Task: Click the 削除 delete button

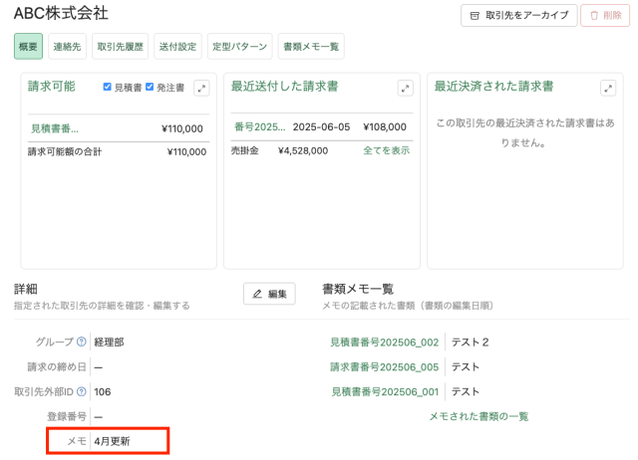Action: [605, 15]
